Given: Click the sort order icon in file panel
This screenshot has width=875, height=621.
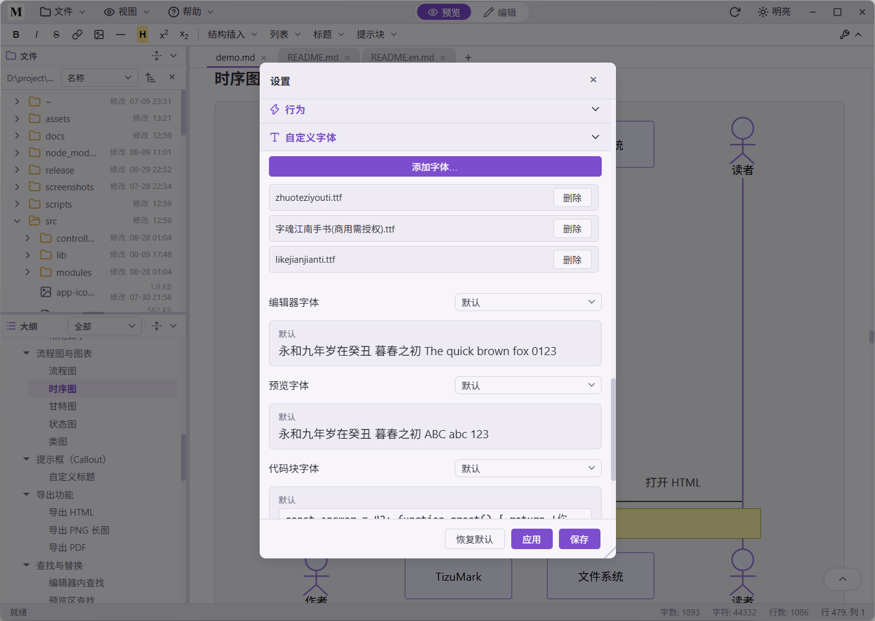Looking at the screenshot, I should [151, 77].
